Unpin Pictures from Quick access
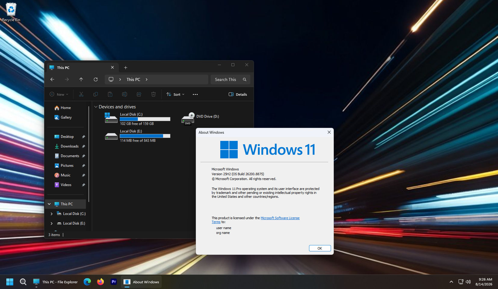This screenshot has height=289, width=498. coord(84,166)
